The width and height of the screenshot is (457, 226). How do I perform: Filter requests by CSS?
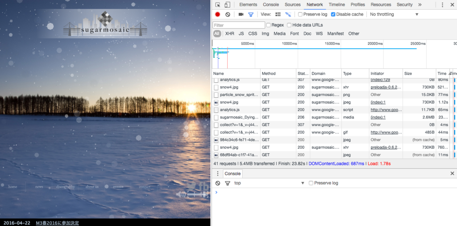253,33
